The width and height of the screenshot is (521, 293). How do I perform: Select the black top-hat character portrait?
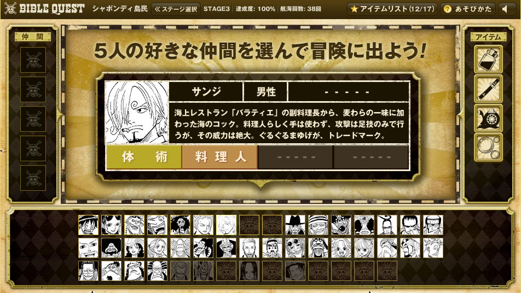[x=296, y=225]
